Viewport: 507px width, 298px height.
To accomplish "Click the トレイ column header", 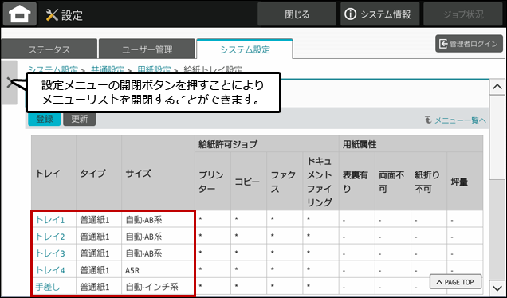I will tap(53, 173).
